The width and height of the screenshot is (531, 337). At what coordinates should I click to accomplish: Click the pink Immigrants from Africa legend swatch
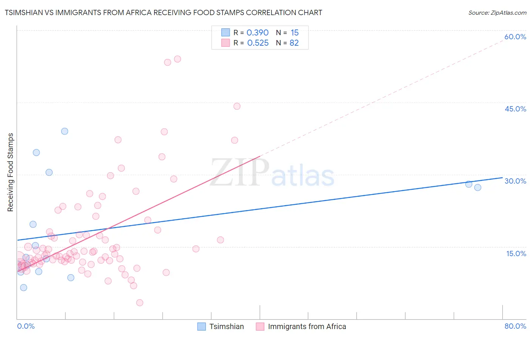click(x=260, y=326)
